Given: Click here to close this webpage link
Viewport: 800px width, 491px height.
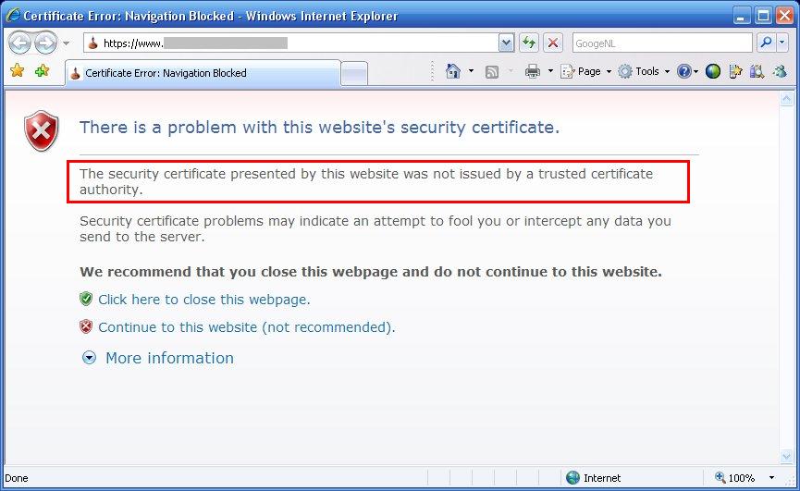Looking at the screenshot, I should [x=203, y=300].
